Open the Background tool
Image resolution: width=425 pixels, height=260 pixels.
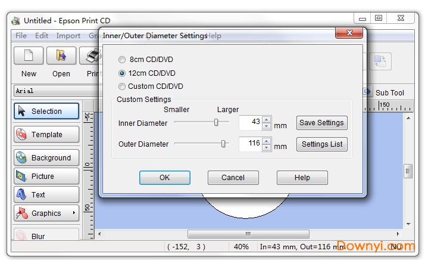click(x=46, y=158)
